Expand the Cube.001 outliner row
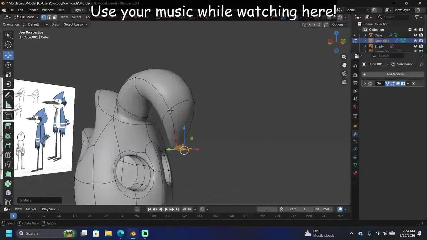 pos(365,41)
